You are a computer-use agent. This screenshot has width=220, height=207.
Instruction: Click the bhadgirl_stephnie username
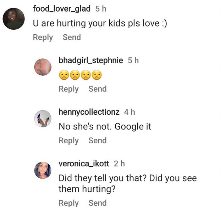90,61
